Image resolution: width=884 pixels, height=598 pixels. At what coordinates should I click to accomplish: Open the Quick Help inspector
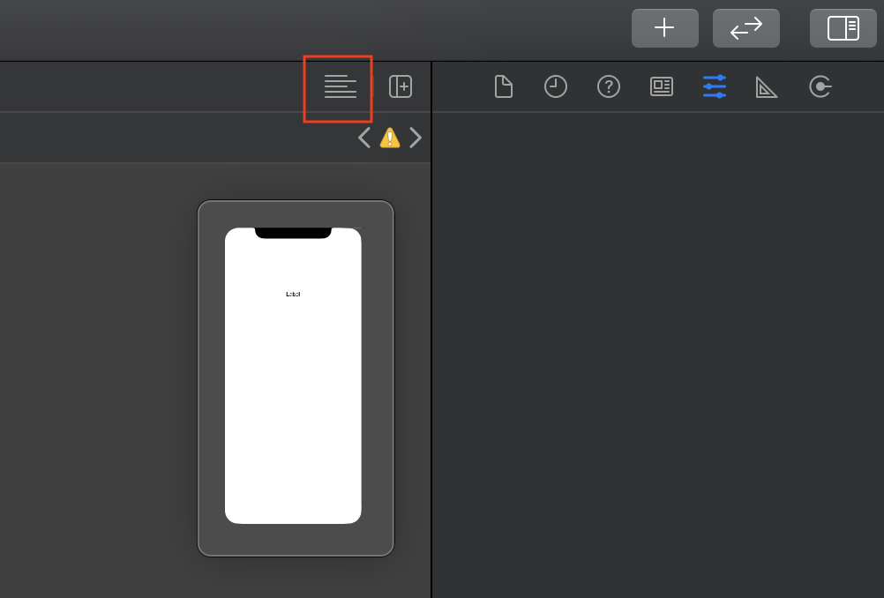tap(609, 86)
